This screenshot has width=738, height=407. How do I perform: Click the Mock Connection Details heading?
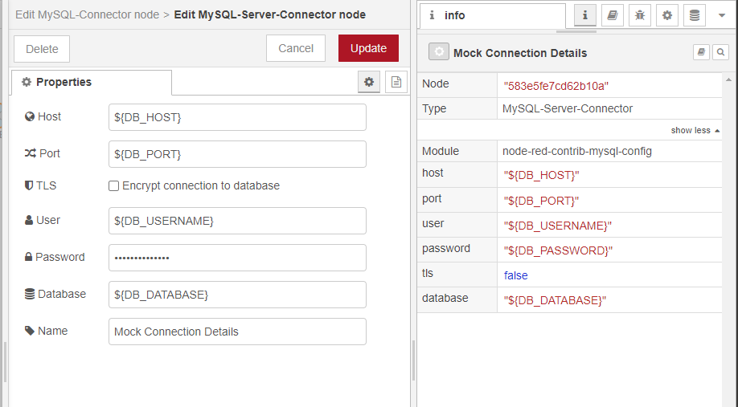pos(520,53)
